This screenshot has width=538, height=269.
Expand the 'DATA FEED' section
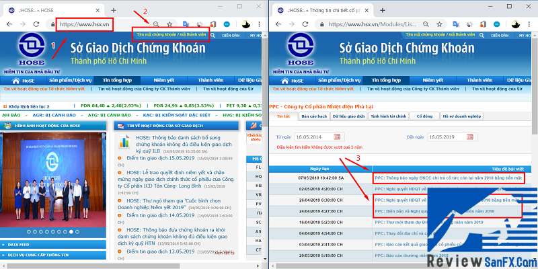[x=53, y=245]
